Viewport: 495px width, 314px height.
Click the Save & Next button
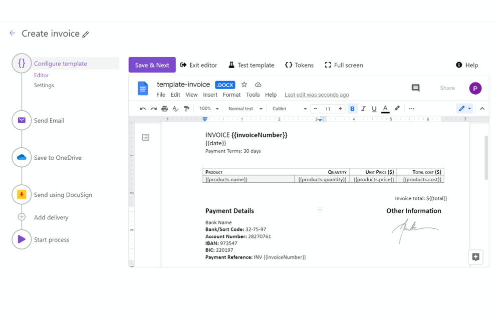pos(152,65)
